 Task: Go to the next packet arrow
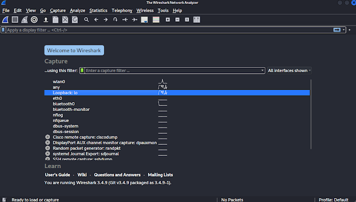click(106, 20)
